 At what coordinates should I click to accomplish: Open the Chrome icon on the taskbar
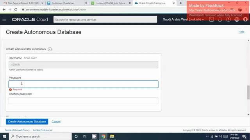[x=103, y=136]
